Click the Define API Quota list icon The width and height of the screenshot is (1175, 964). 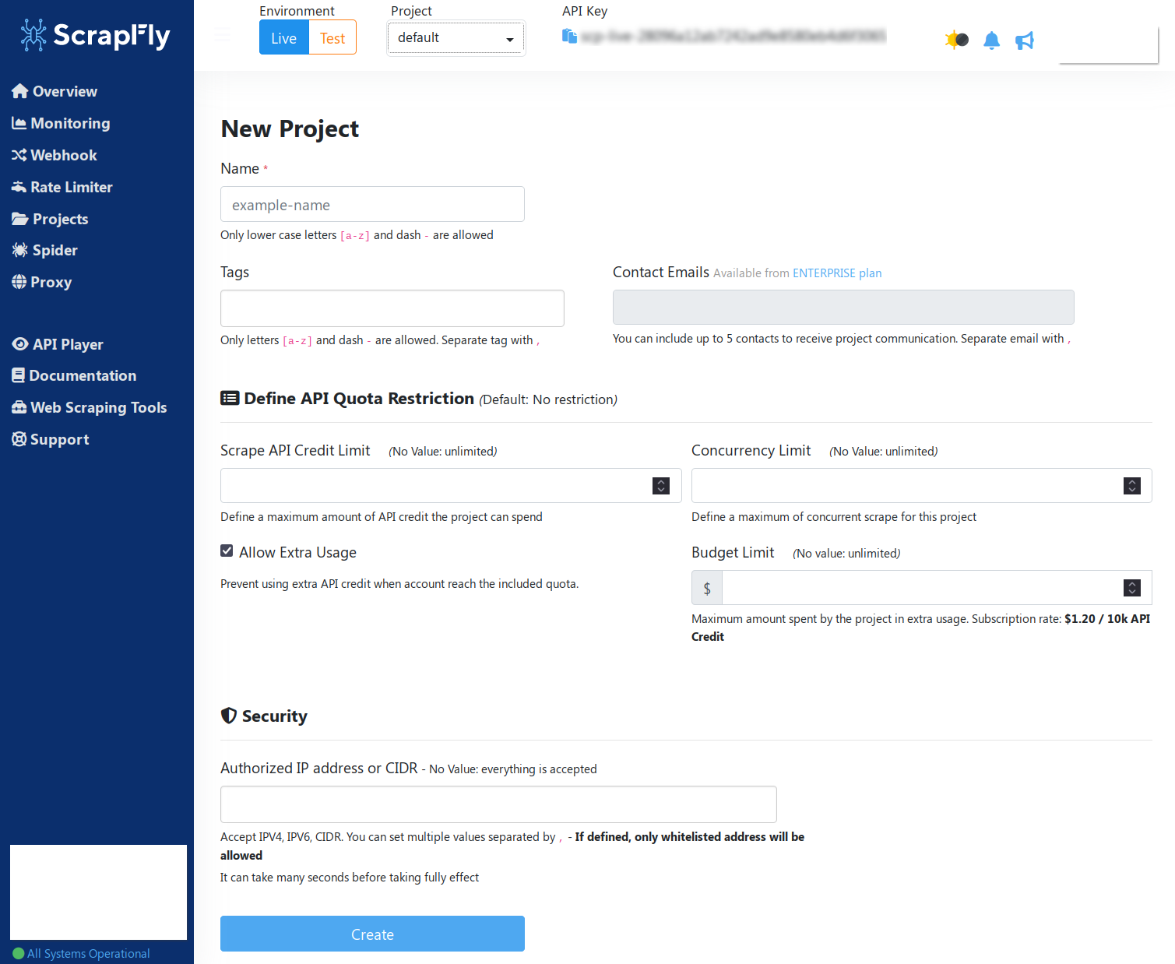click(x=230, y=398)
